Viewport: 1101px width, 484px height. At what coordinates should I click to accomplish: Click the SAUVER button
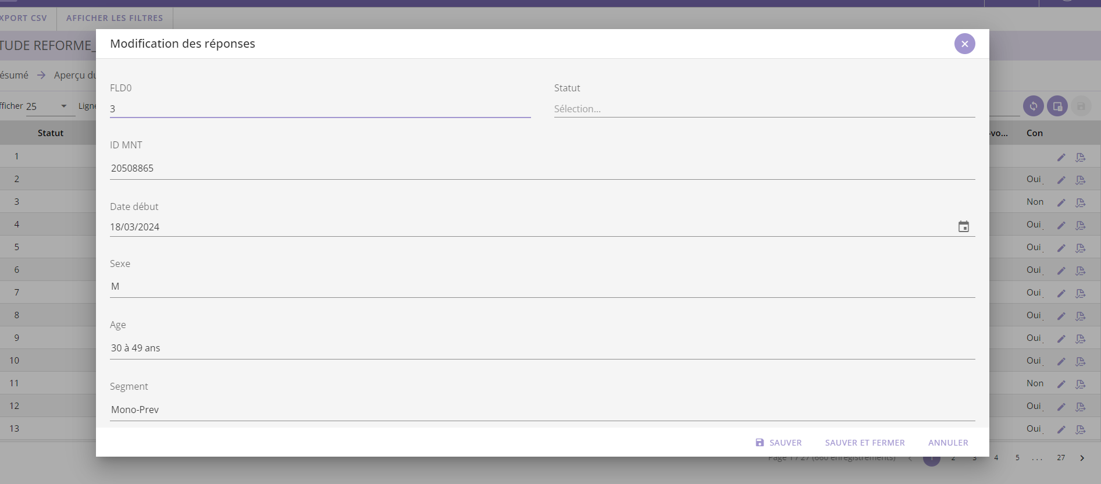(x=778, y=443)
